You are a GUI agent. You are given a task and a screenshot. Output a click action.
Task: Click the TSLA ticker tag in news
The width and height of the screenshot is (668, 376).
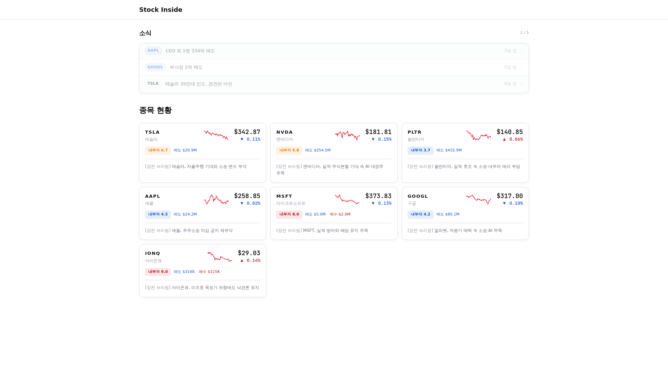coord(153,84)
